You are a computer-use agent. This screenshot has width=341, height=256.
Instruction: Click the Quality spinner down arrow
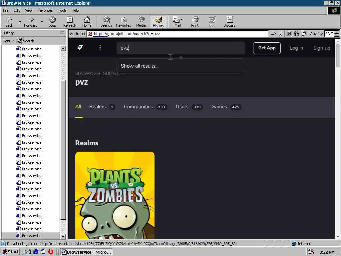(x=337, y=35)
